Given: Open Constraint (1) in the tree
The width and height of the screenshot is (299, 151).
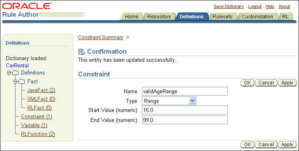Looking at the screenshot, I should [x=36, y=116].
